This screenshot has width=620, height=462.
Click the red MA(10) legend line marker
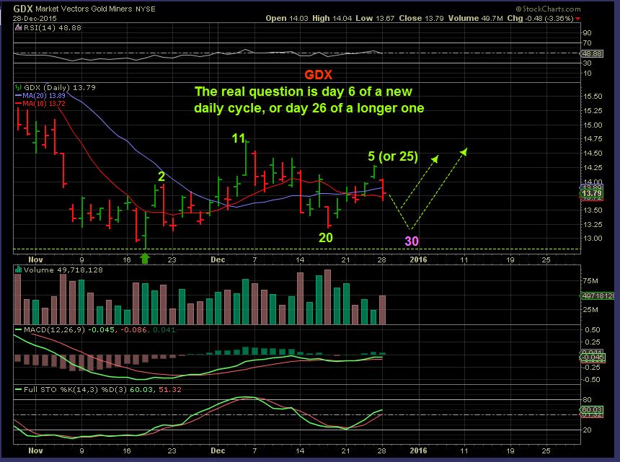[18, 104]
